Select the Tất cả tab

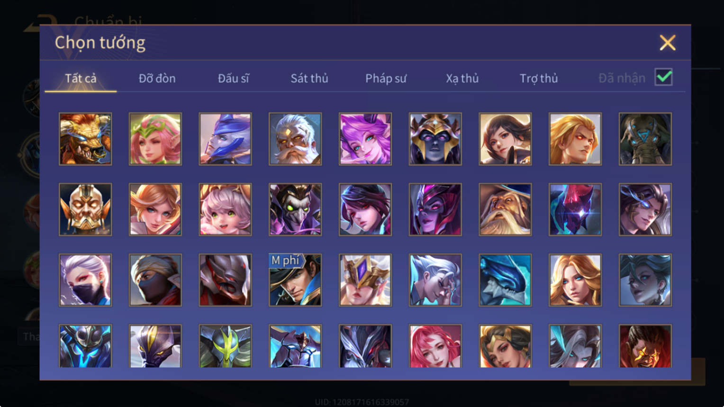81,78
